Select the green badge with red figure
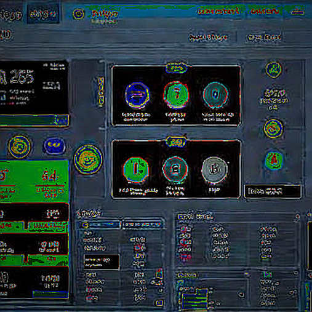This screenshot has height=312, width=312. pyautogui.click(x=273, y=160)
